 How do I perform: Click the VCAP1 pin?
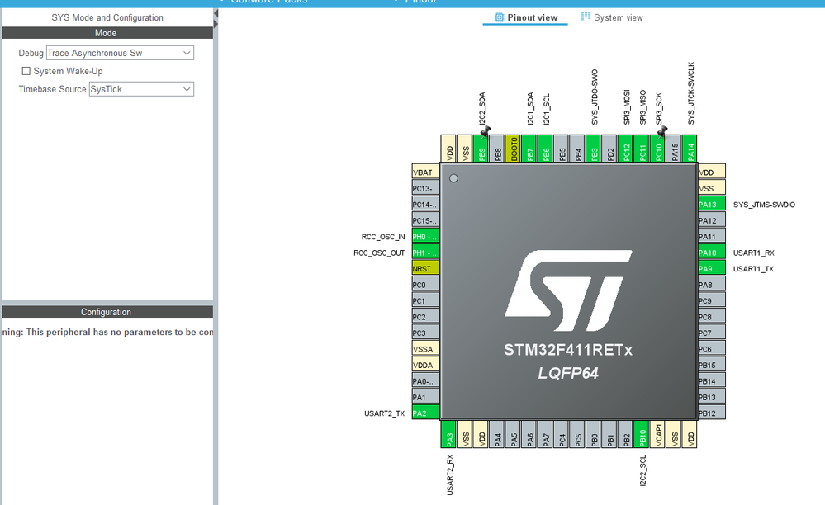coord(657,434)
